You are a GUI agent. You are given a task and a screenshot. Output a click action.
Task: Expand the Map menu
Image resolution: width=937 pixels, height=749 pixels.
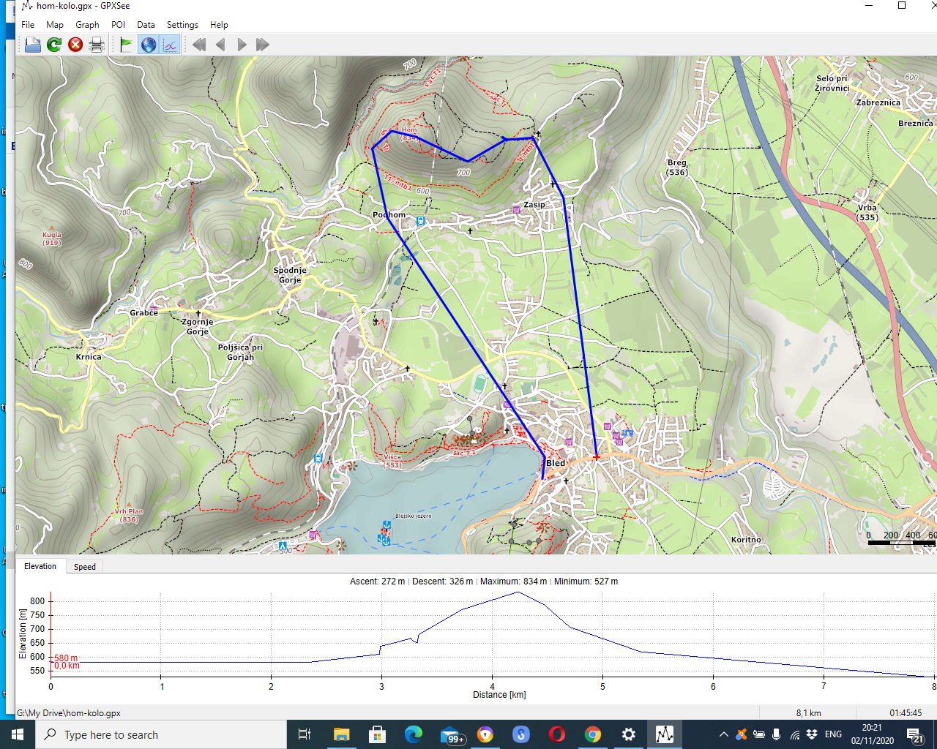pos(55,25)
